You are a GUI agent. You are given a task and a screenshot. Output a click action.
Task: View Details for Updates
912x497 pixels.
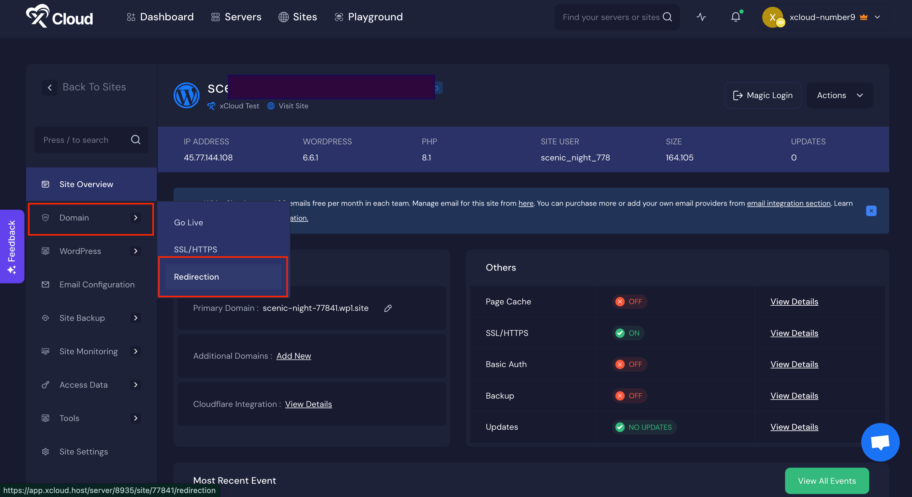coord(794,427)
